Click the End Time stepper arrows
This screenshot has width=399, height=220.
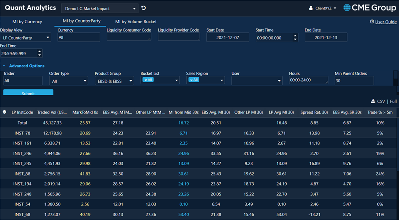click(39, 53)
